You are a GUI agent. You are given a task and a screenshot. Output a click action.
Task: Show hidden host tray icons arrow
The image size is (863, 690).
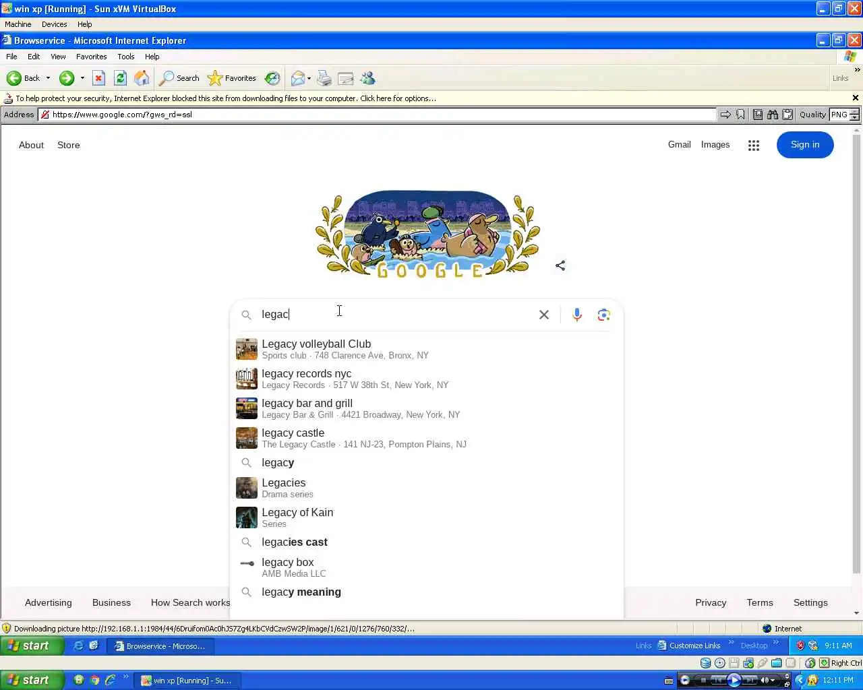(800, 681)
